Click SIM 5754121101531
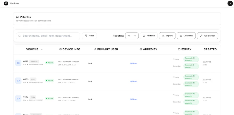Viewport: 234px width, 115px height. (x=69, y=83)
